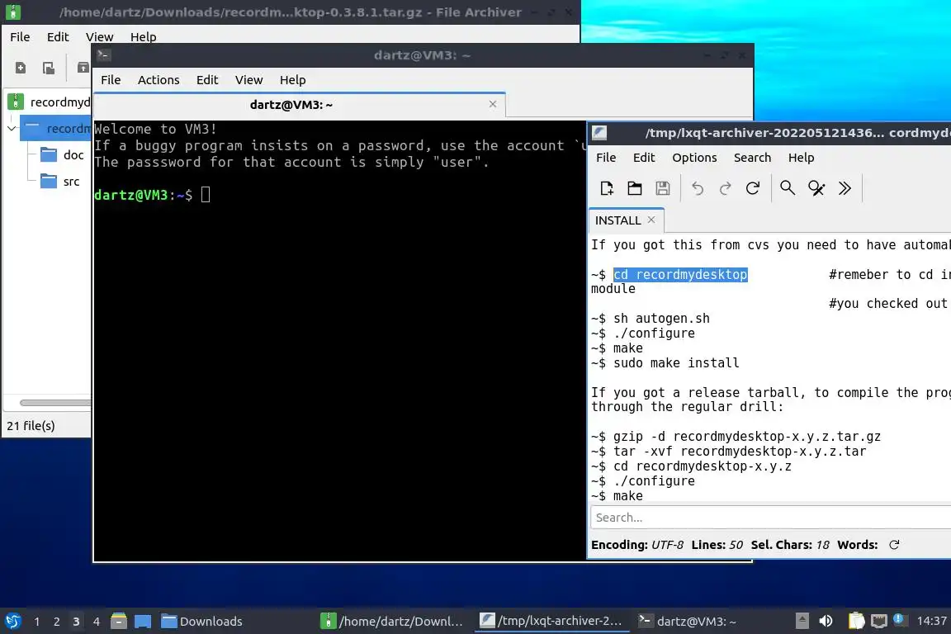This screenshot has width=951, height=634.
Task: Open the editor's Edit menu
Action: coord(644,158)
